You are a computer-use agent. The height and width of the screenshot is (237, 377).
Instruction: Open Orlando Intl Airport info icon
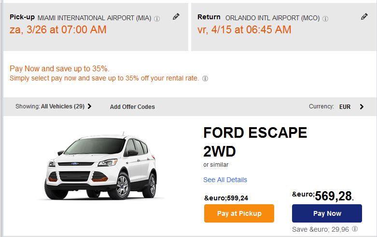[x=325, y=19]
